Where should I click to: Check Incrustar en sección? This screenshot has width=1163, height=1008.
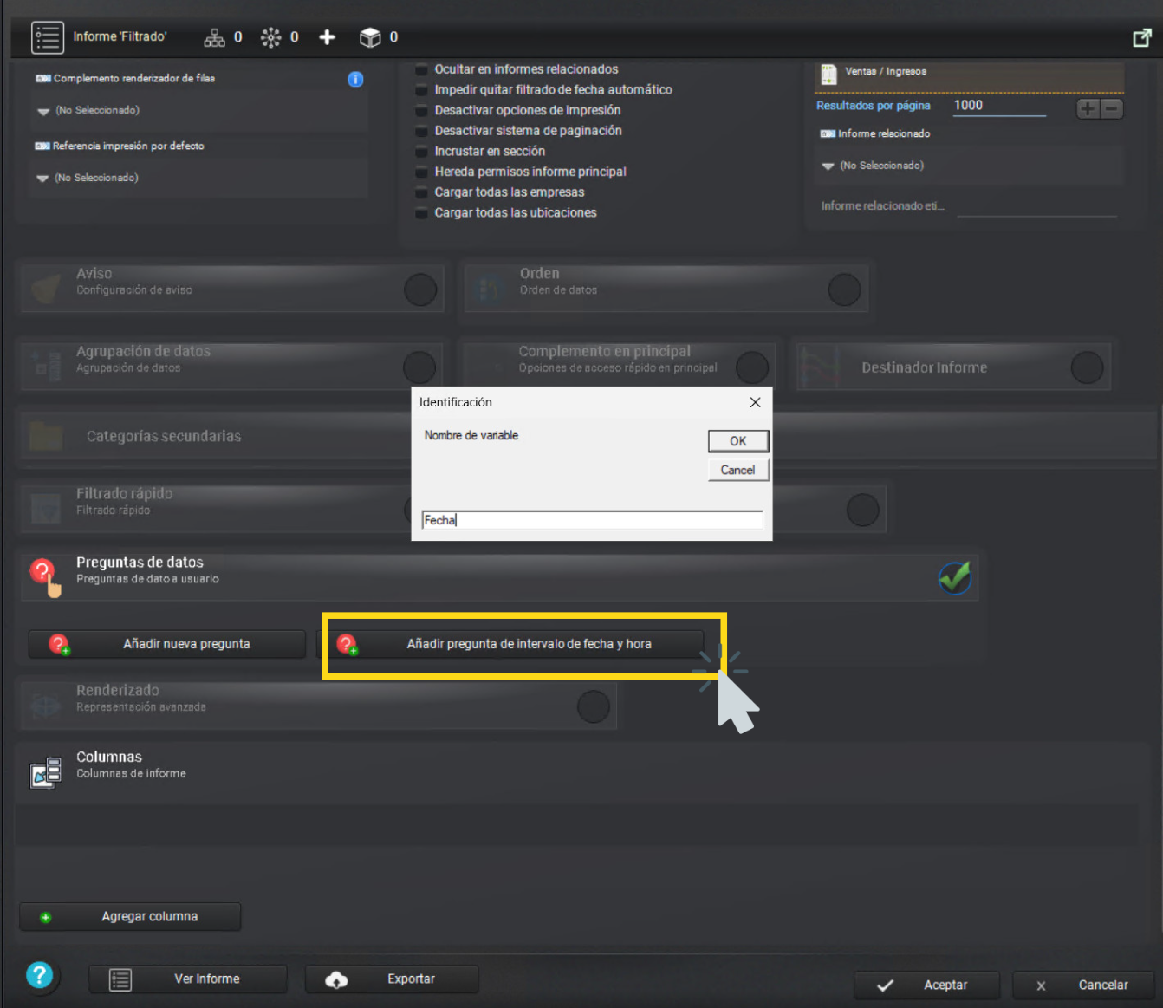[x=421, y=152]
